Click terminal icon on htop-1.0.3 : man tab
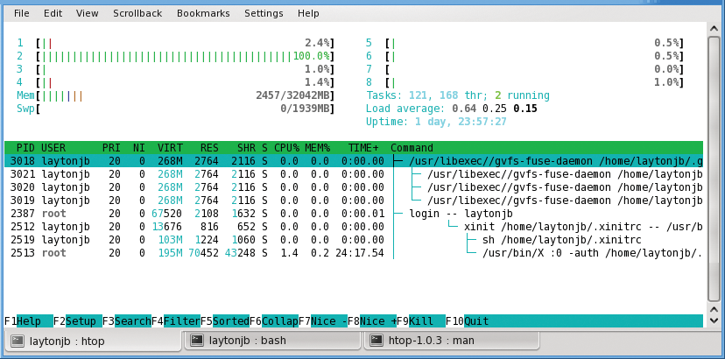 coord(377,341)
